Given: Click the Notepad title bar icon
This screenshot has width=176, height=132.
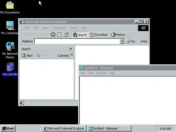Looking at the screenshot, I should tap(82, 68).
